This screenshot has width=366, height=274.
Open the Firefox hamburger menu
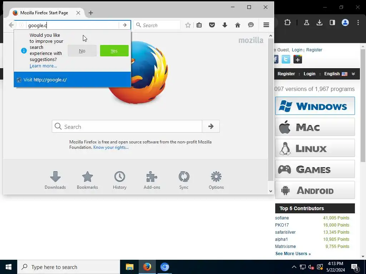tap(266, 25)
